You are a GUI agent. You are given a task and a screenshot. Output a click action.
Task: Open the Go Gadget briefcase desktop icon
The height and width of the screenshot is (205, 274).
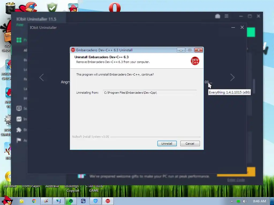(x=7, y=36)
